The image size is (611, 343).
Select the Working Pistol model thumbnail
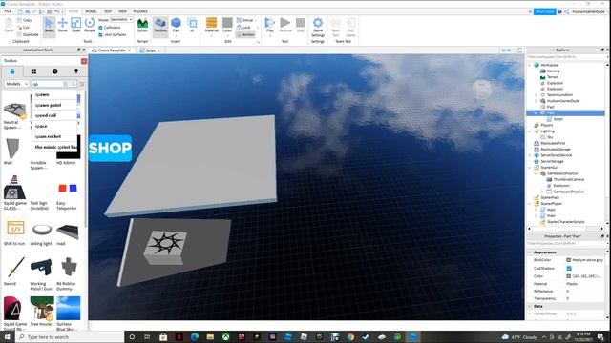coord(41,267)
